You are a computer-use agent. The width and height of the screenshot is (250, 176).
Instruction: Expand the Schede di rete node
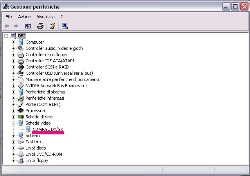pos(13,117)
